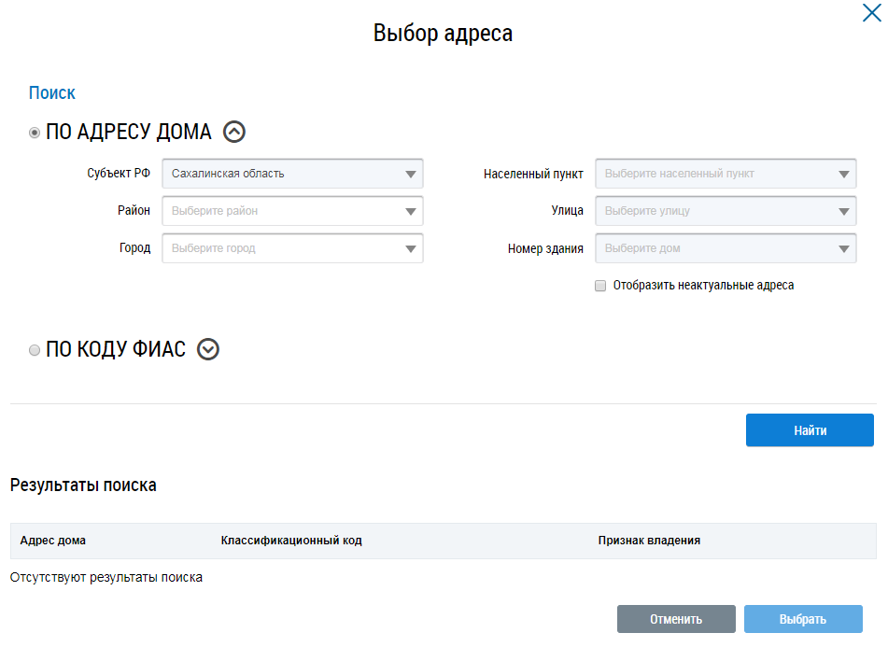888x647 pixels.
Task: Click the 'Признак владения' column header
Action: tap(649, 541)
